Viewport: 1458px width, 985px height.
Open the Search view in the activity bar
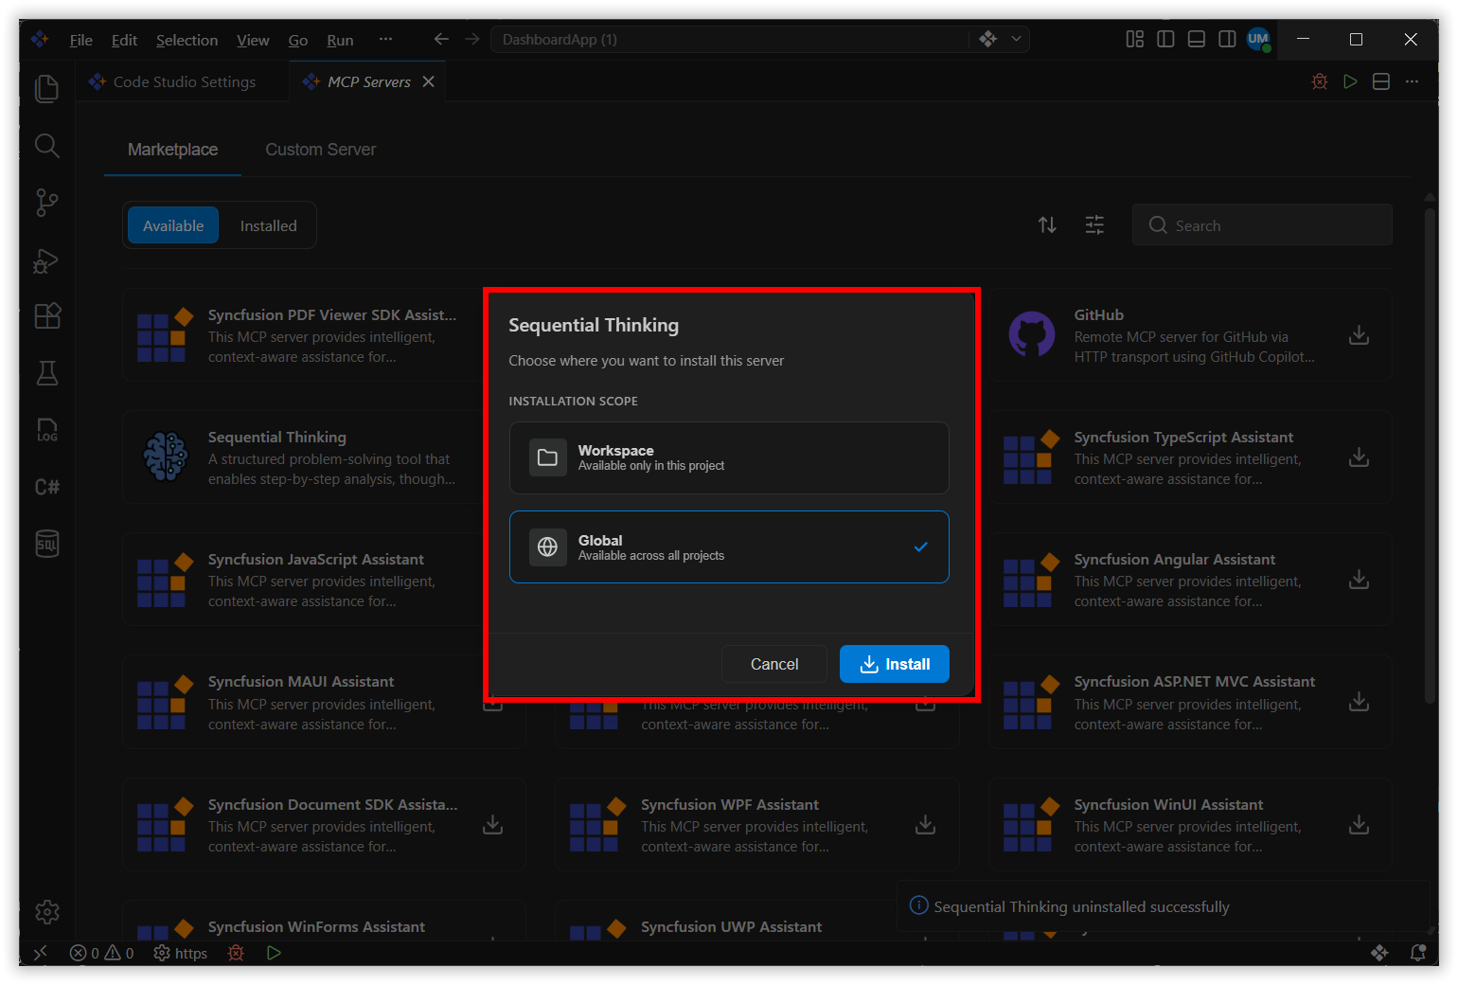click(x=46, y=145)
